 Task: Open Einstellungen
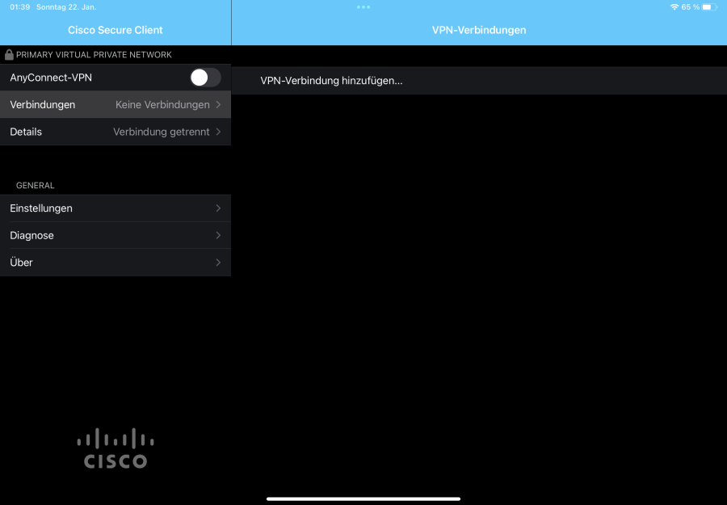[x=116, y=208]
